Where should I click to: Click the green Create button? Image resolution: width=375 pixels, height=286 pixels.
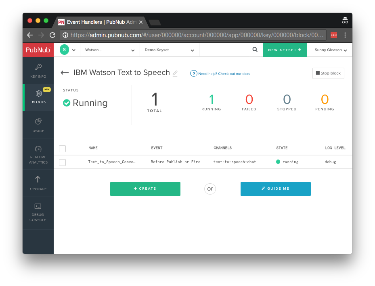[145, 189]
